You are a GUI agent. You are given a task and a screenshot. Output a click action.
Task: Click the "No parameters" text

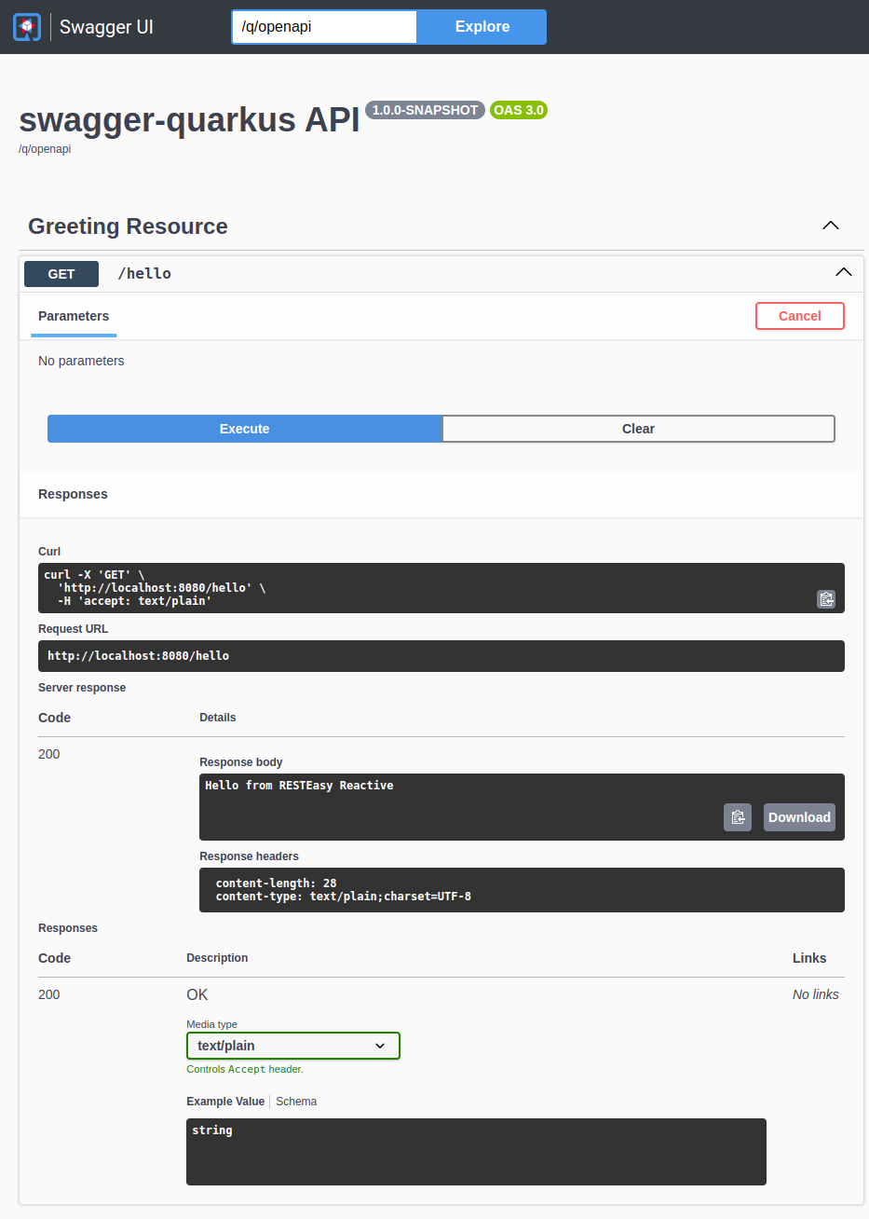click(81, 361)
